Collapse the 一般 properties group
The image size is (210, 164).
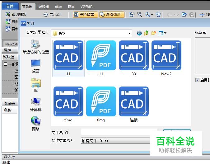(x=5, y=64)
